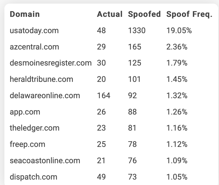
Task: Click the 164 actual count for delawareonline.com
Action: click(x=104, y=96)
